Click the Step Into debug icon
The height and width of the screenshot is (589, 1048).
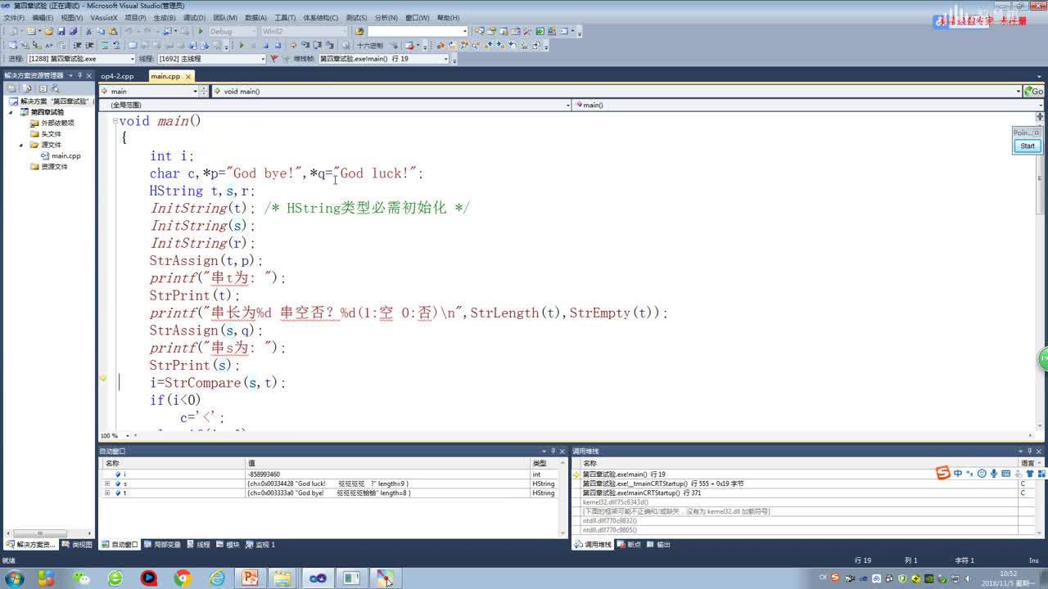[305, 45]
